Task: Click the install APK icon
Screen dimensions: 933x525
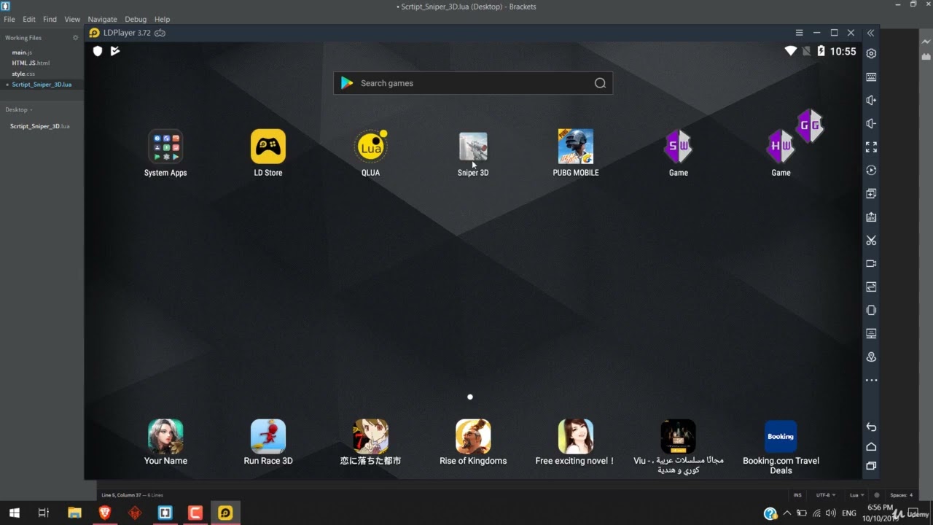Action: click(x=871, y=217)
